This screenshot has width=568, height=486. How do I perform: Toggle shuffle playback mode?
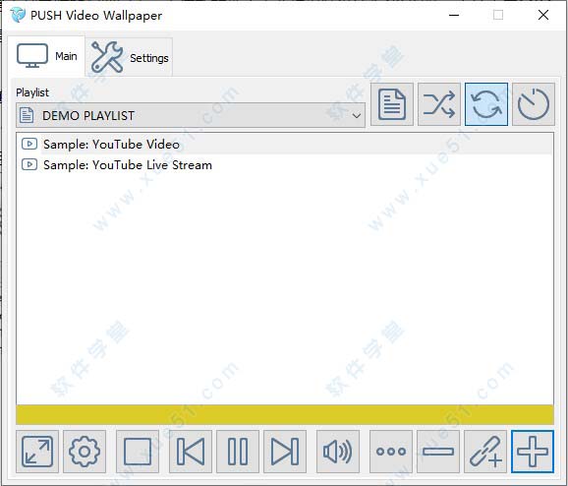[439, 104]
